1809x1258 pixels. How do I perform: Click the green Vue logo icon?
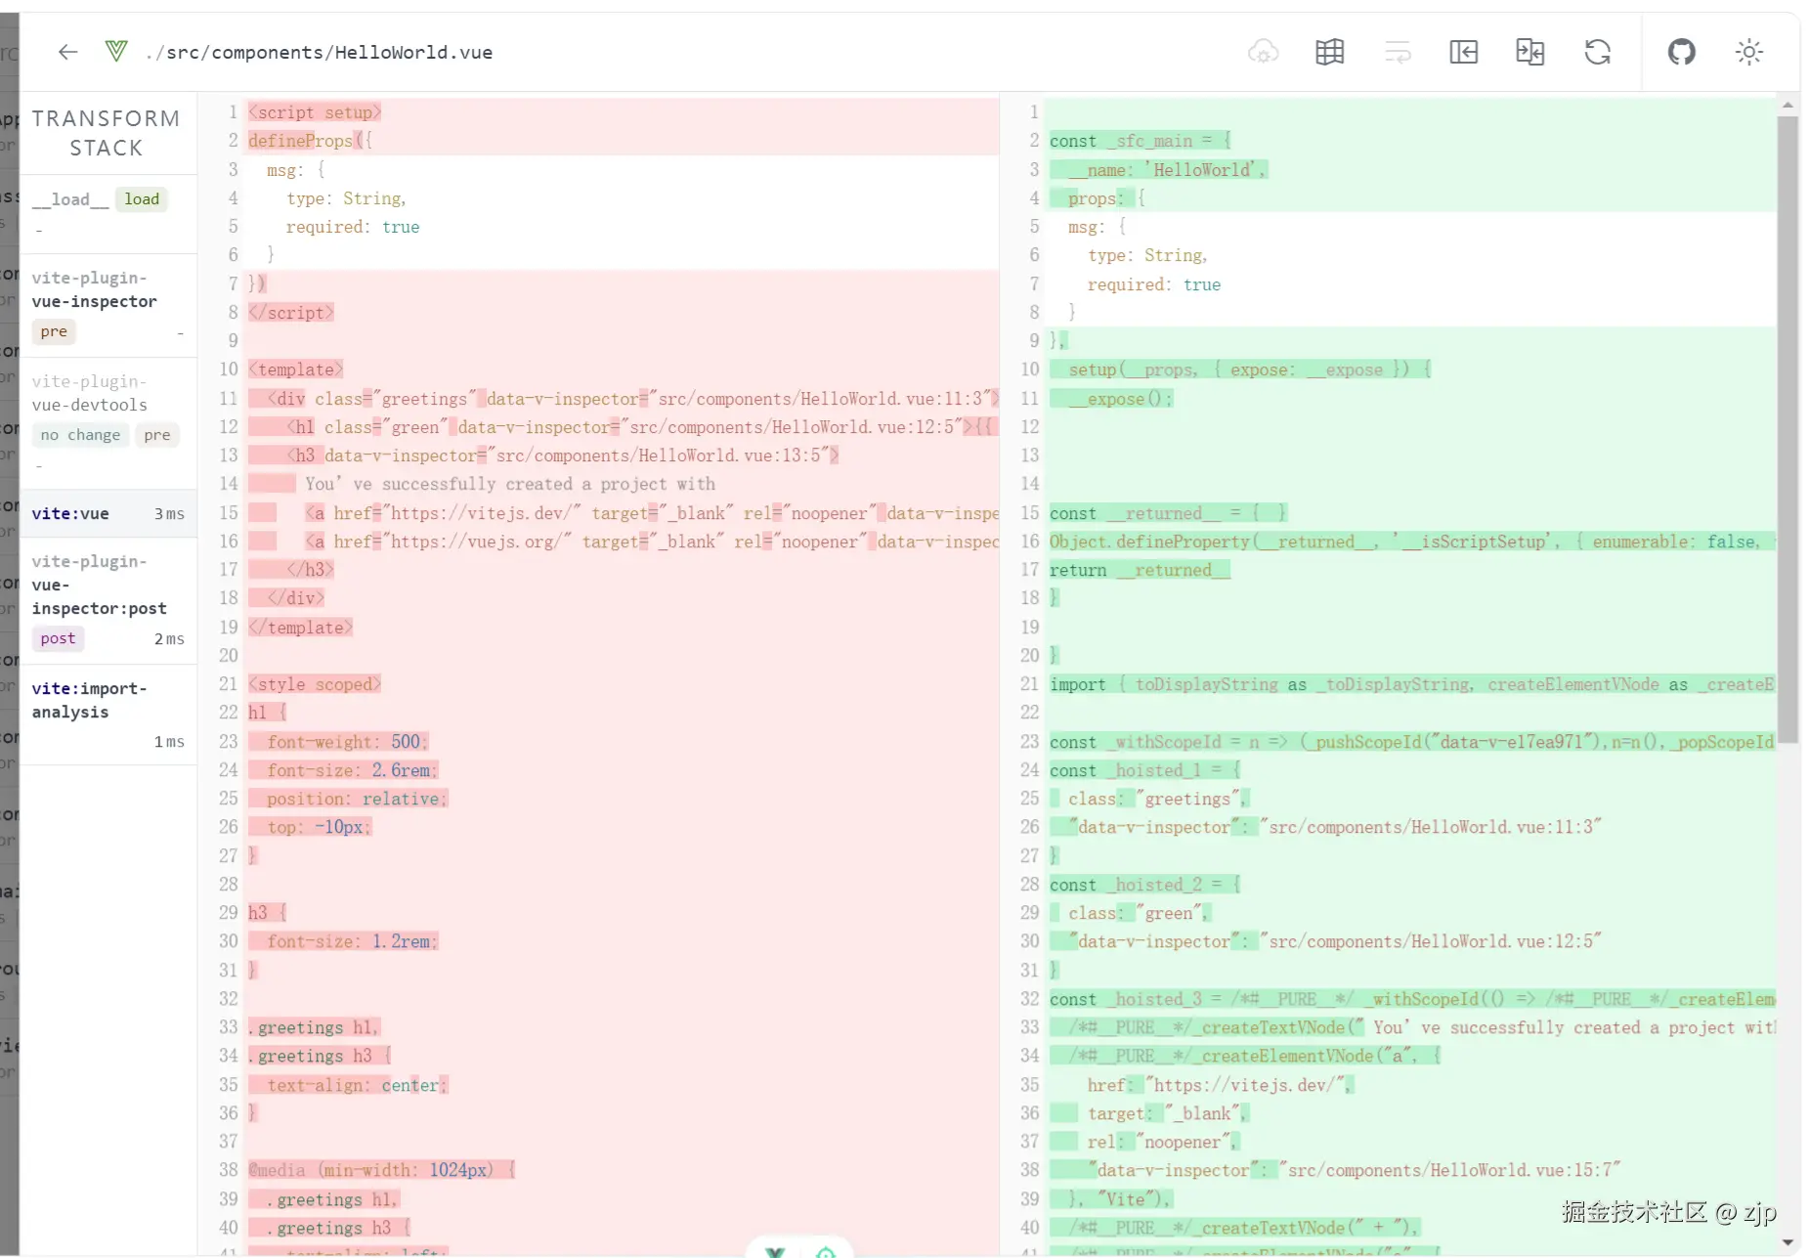click(x=116, y=51)
